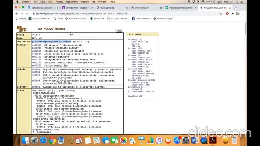The image size is (260, 146).
Task: Open System Preferences in the dock
Action: [186, 140]
